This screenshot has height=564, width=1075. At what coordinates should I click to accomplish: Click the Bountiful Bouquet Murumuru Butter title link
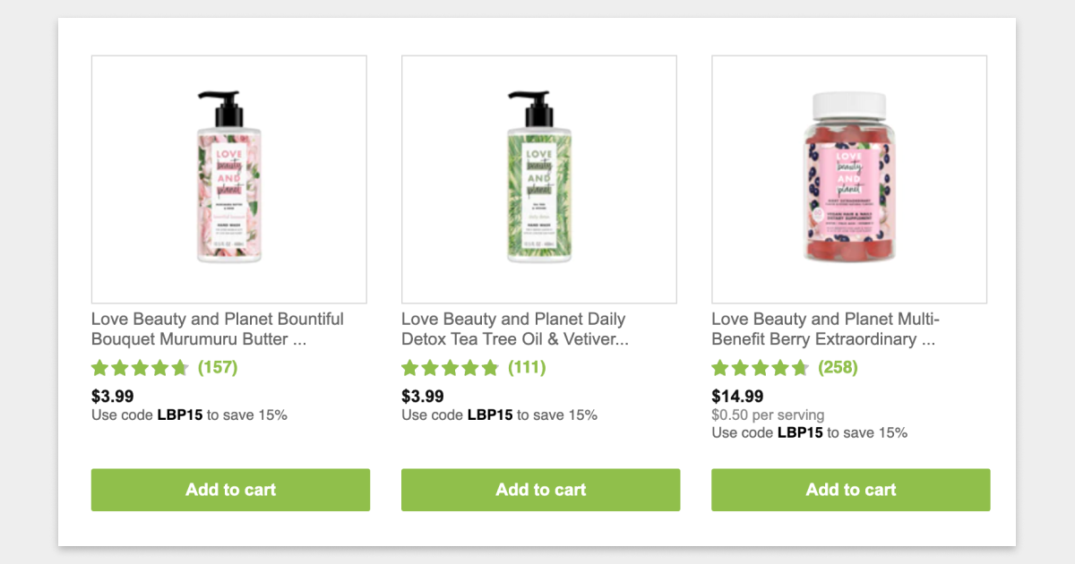point(218,329)
